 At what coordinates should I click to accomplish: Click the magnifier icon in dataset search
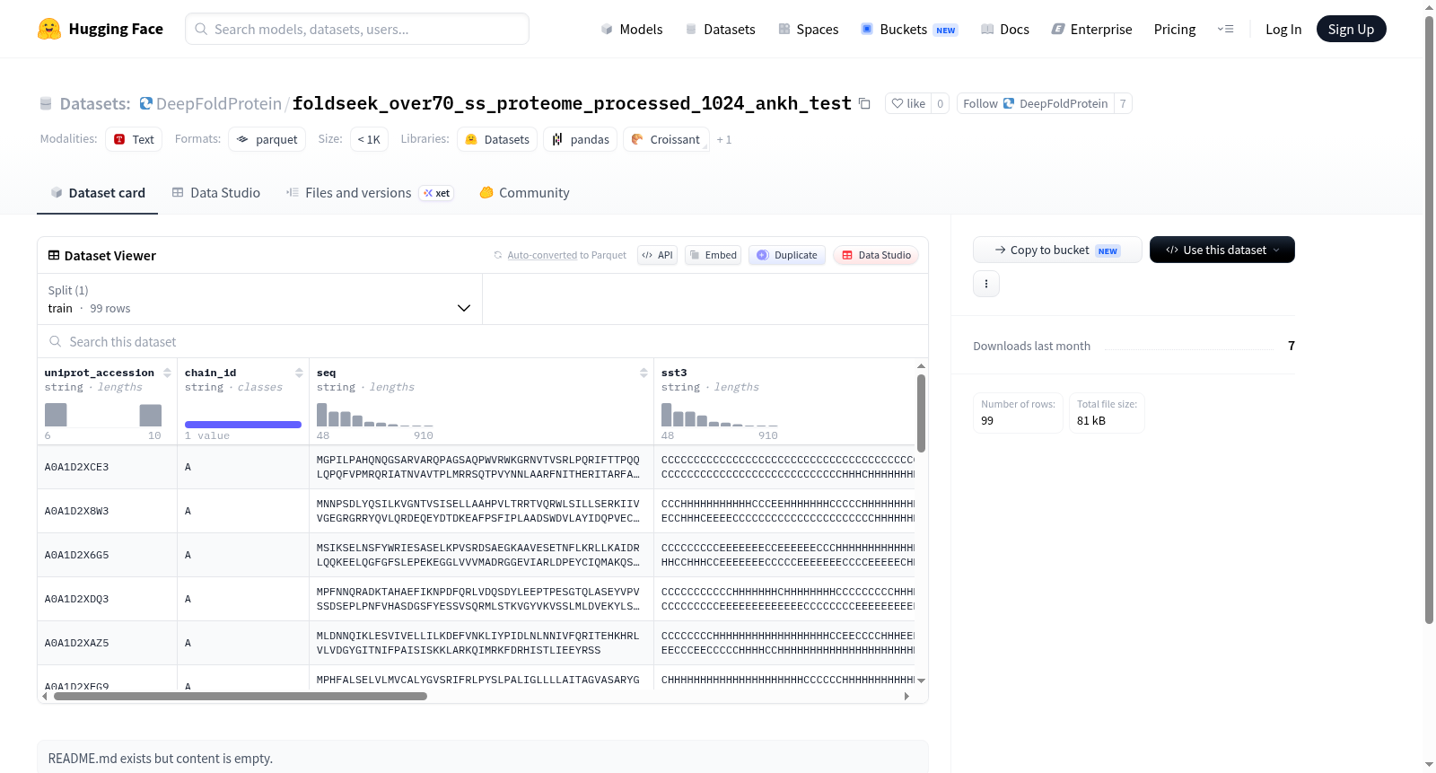pyautogui.click(x=56, y=341)
